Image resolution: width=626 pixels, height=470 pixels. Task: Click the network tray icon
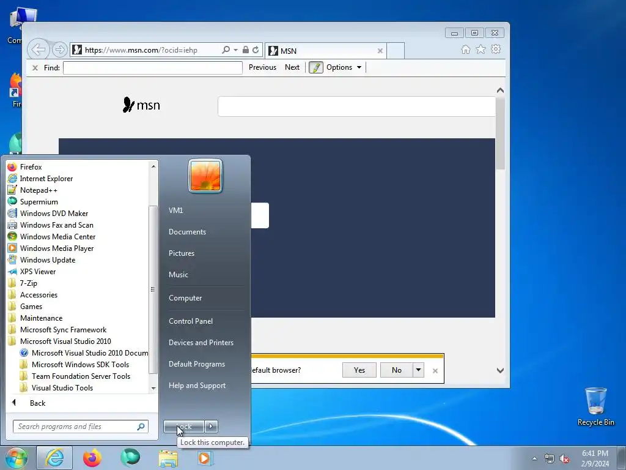point(550,459)
